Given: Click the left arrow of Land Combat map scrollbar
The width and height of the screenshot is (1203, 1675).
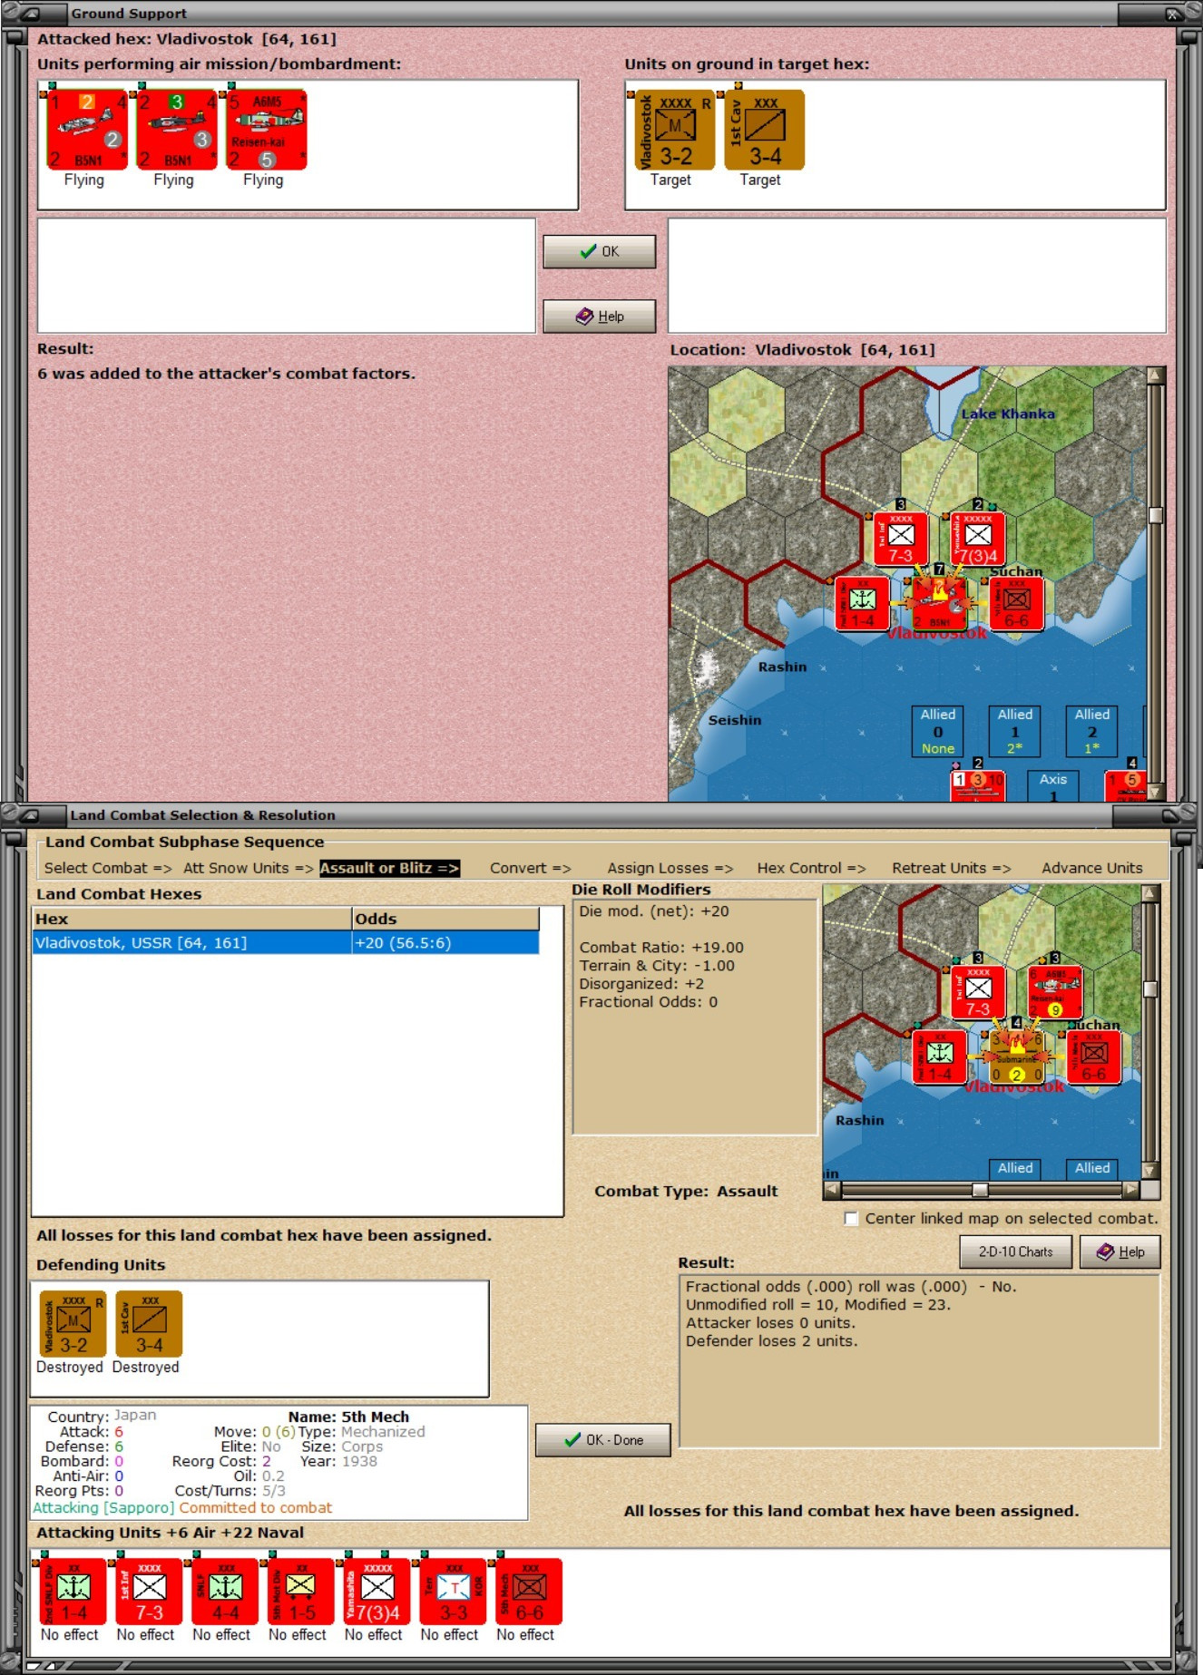Looking at the screenshot, I should (832, 1190).
